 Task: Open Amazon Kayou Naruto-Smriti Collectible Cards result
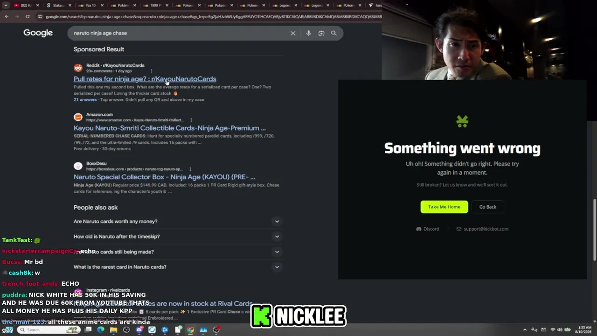[169, 128]
